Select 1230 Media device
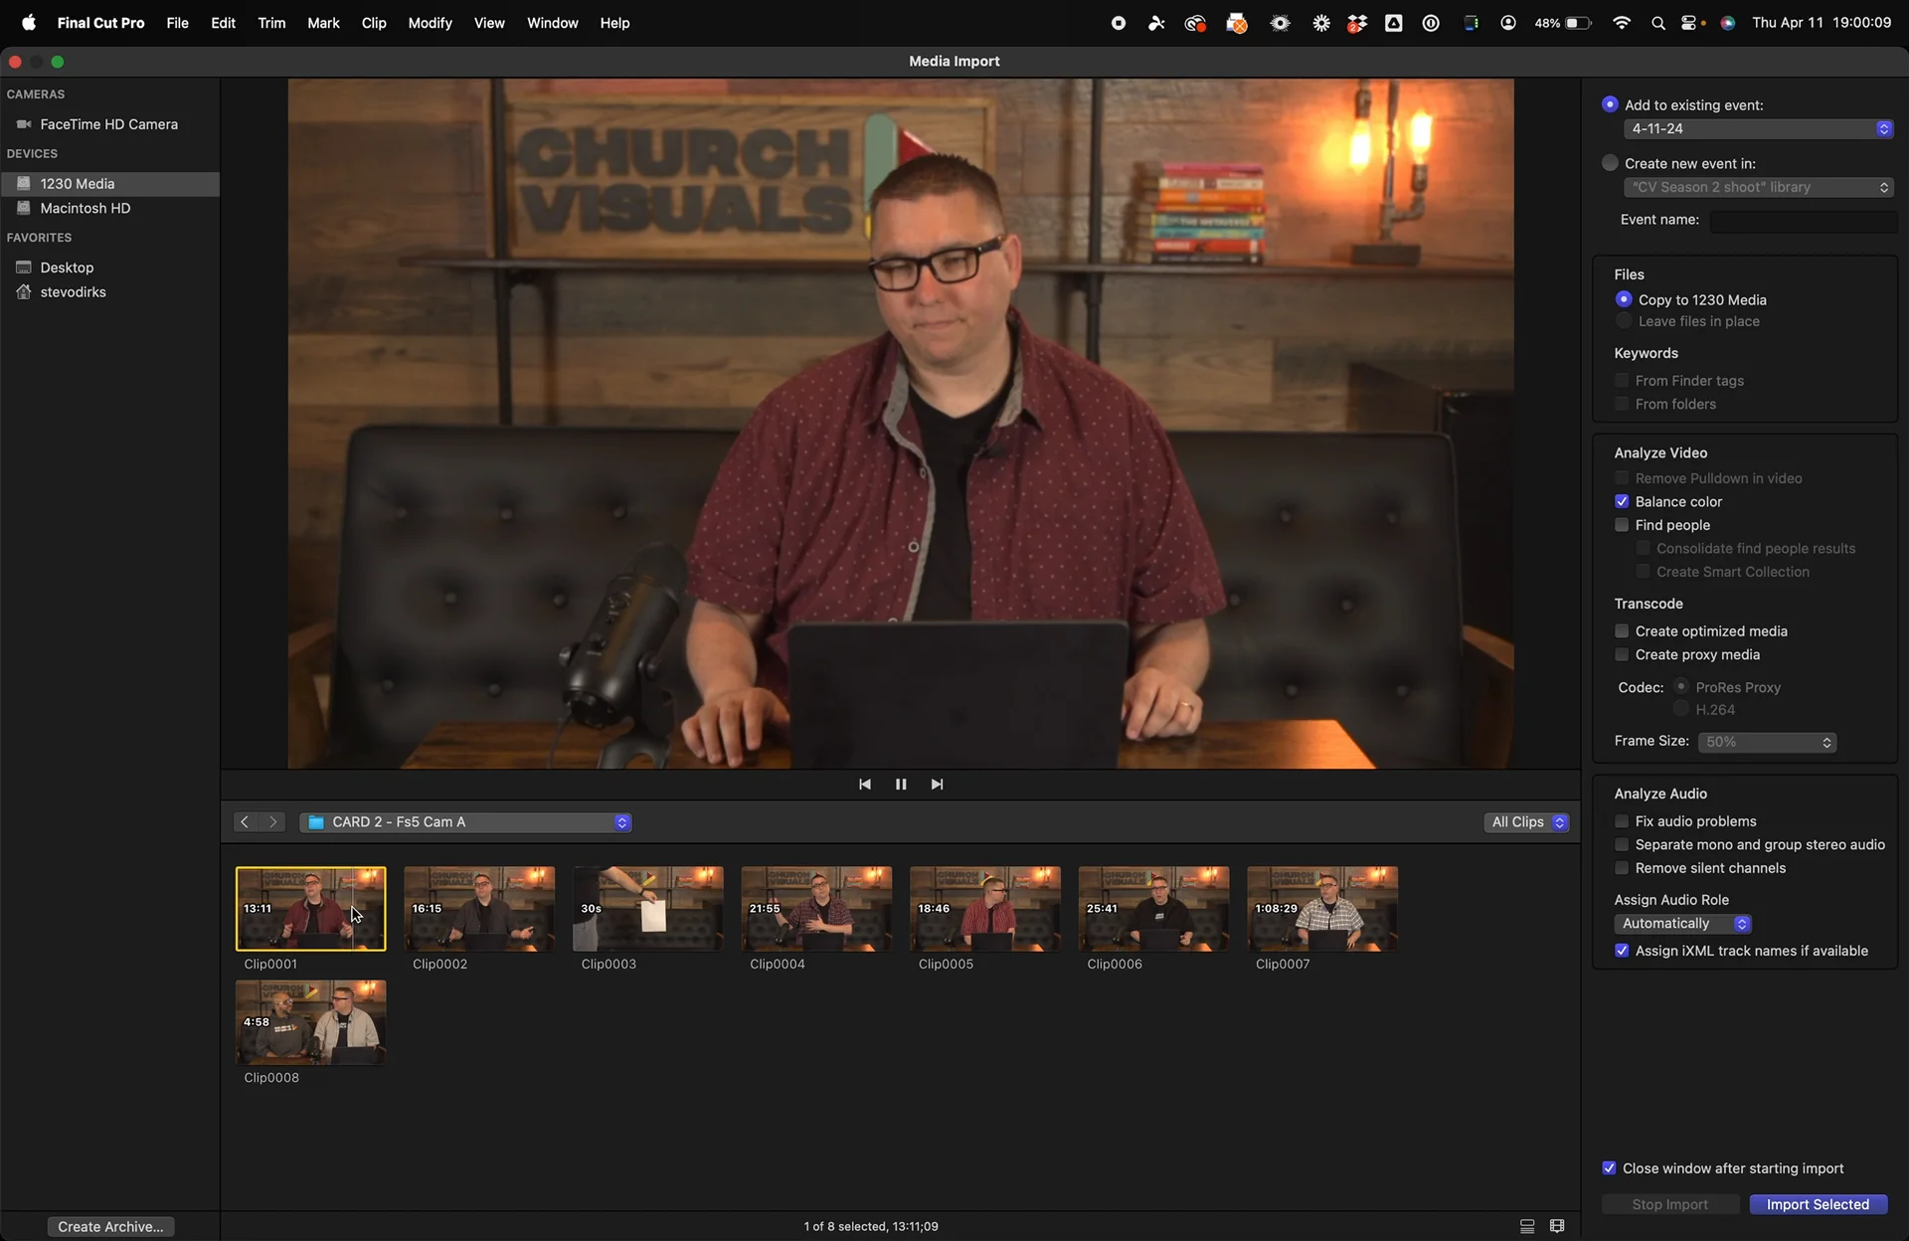Image resolution: width=1909 pixels, height=1241 pixels. point(109,184)
